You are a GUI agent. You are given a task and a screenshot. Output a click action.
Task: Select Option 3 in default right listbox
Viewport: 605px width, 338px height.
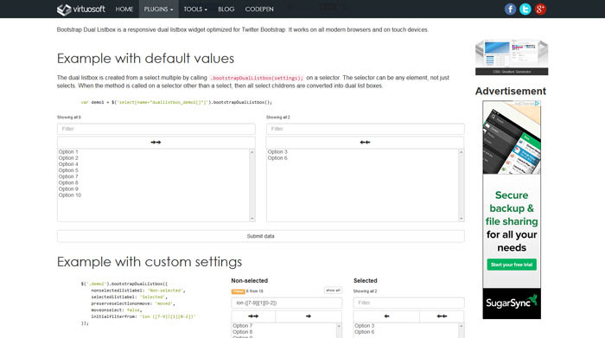coord(277,152)
